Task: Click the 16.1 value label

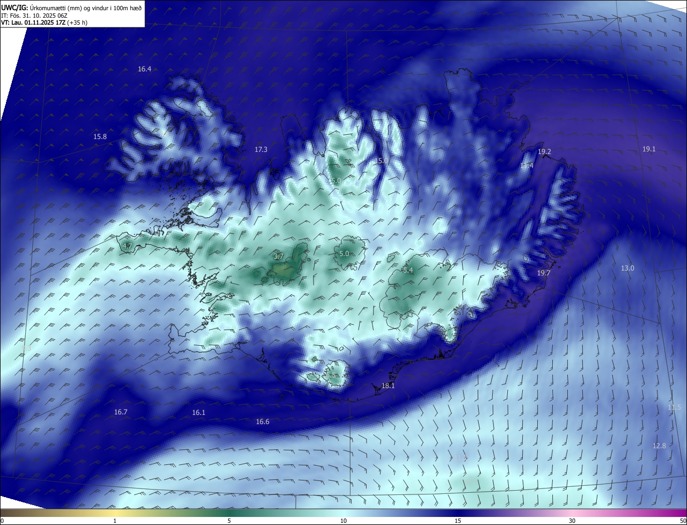Action: 199,413
